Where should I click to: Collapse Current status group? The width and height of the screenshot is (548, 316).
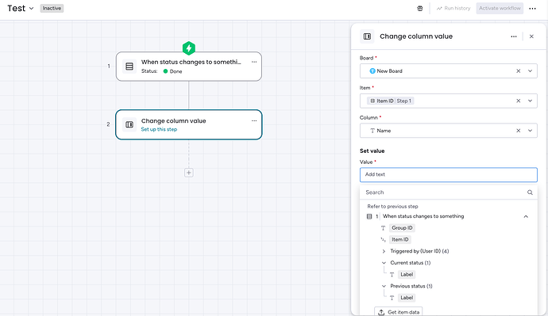[384, 263]
